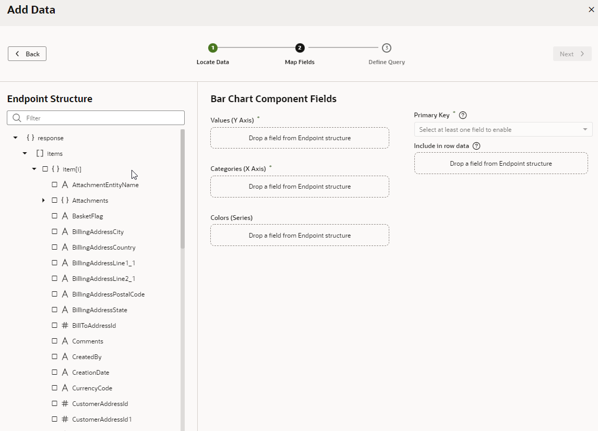
Task: Click the Back button
Action: coord(27,54)
